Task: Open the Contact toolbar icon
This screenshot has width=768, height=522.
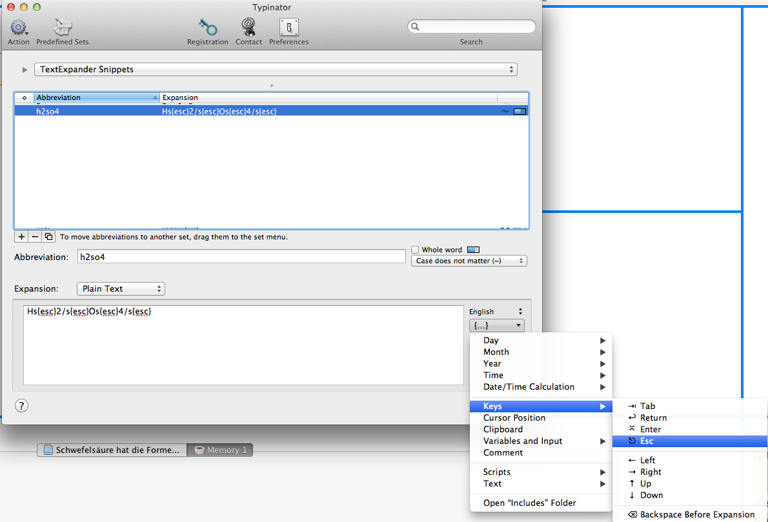Action: tap(248, 28)
